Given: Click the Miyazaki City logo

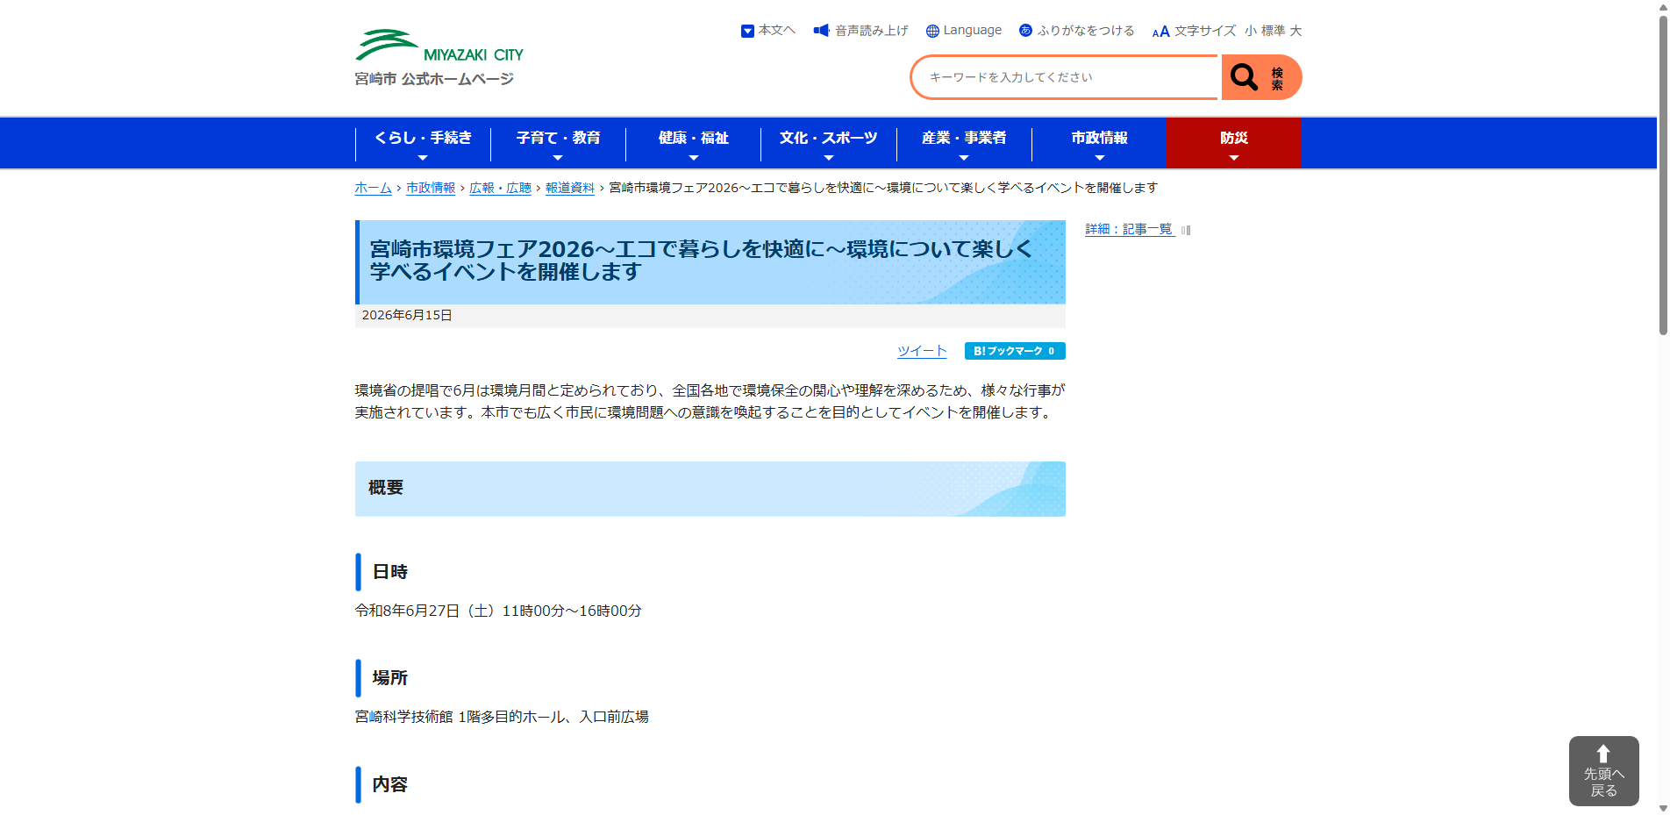Looking at the screenshot, I should 439,46.
